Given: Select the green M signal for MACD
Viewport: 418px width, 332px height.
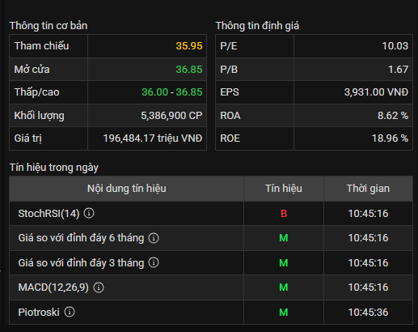Looking at the screenshot, I should [284, 287].
